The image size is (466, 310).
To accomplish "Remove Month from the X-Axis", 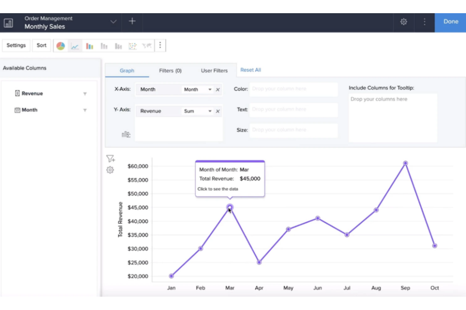I will point(218,90).
